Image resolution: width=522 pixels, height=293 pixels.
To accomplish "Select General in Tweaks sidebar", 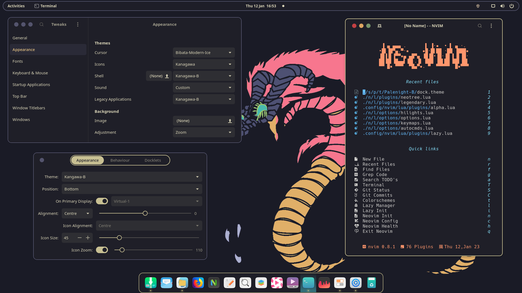I will coord(48,38).
